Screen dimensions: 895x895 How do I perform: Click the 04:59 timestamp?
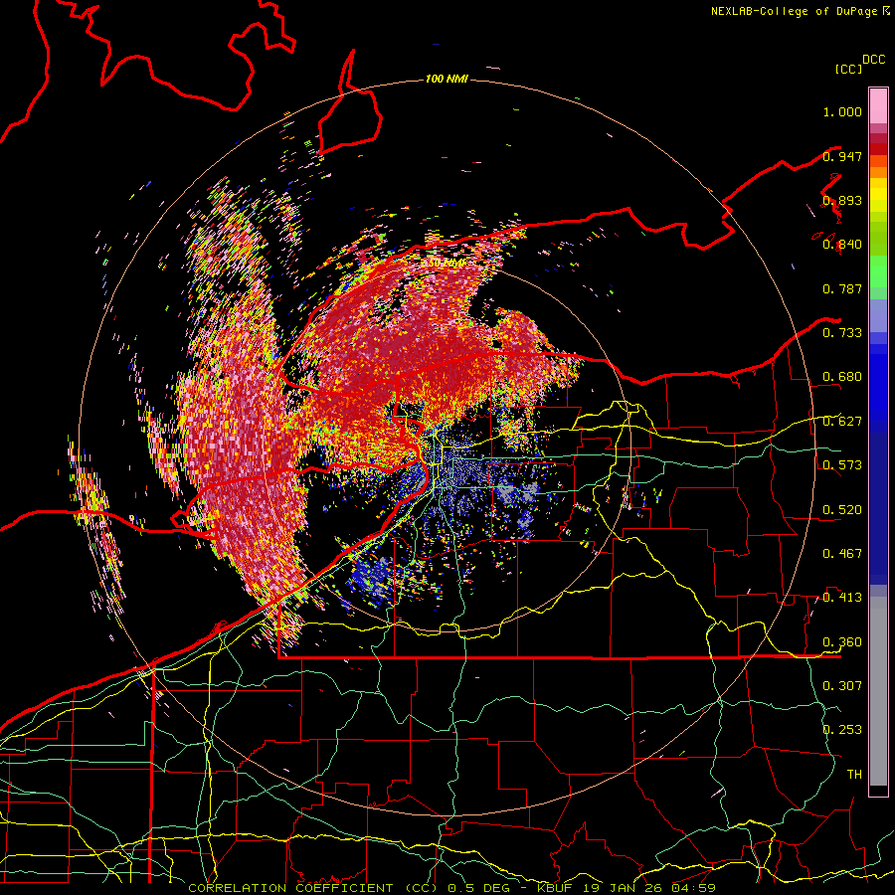coord(695,888)
